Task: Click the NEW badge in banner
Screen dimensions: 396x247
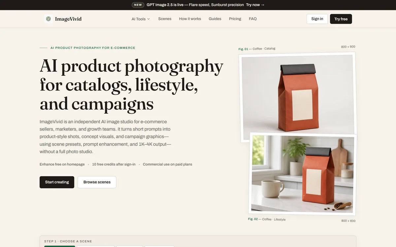Action: 138,5
